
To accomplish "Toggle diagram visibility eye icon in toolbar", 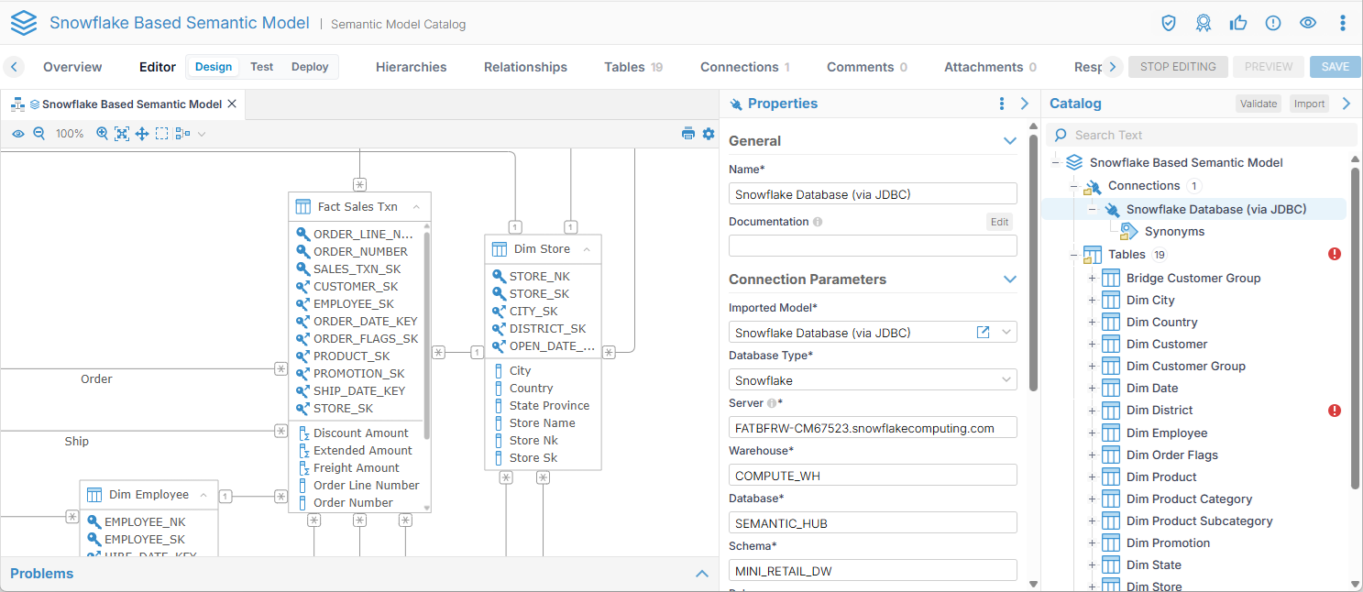I will click(18, 134).
